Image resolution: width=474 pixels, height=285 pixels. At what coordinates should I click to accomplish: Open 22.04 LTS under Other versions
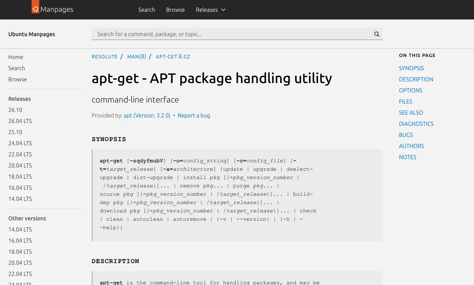[x=20, y=274]
